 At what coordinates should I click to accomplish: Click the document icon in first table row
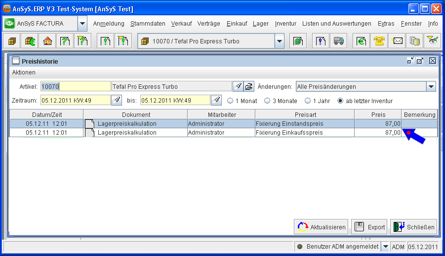[x=89, y=124]
